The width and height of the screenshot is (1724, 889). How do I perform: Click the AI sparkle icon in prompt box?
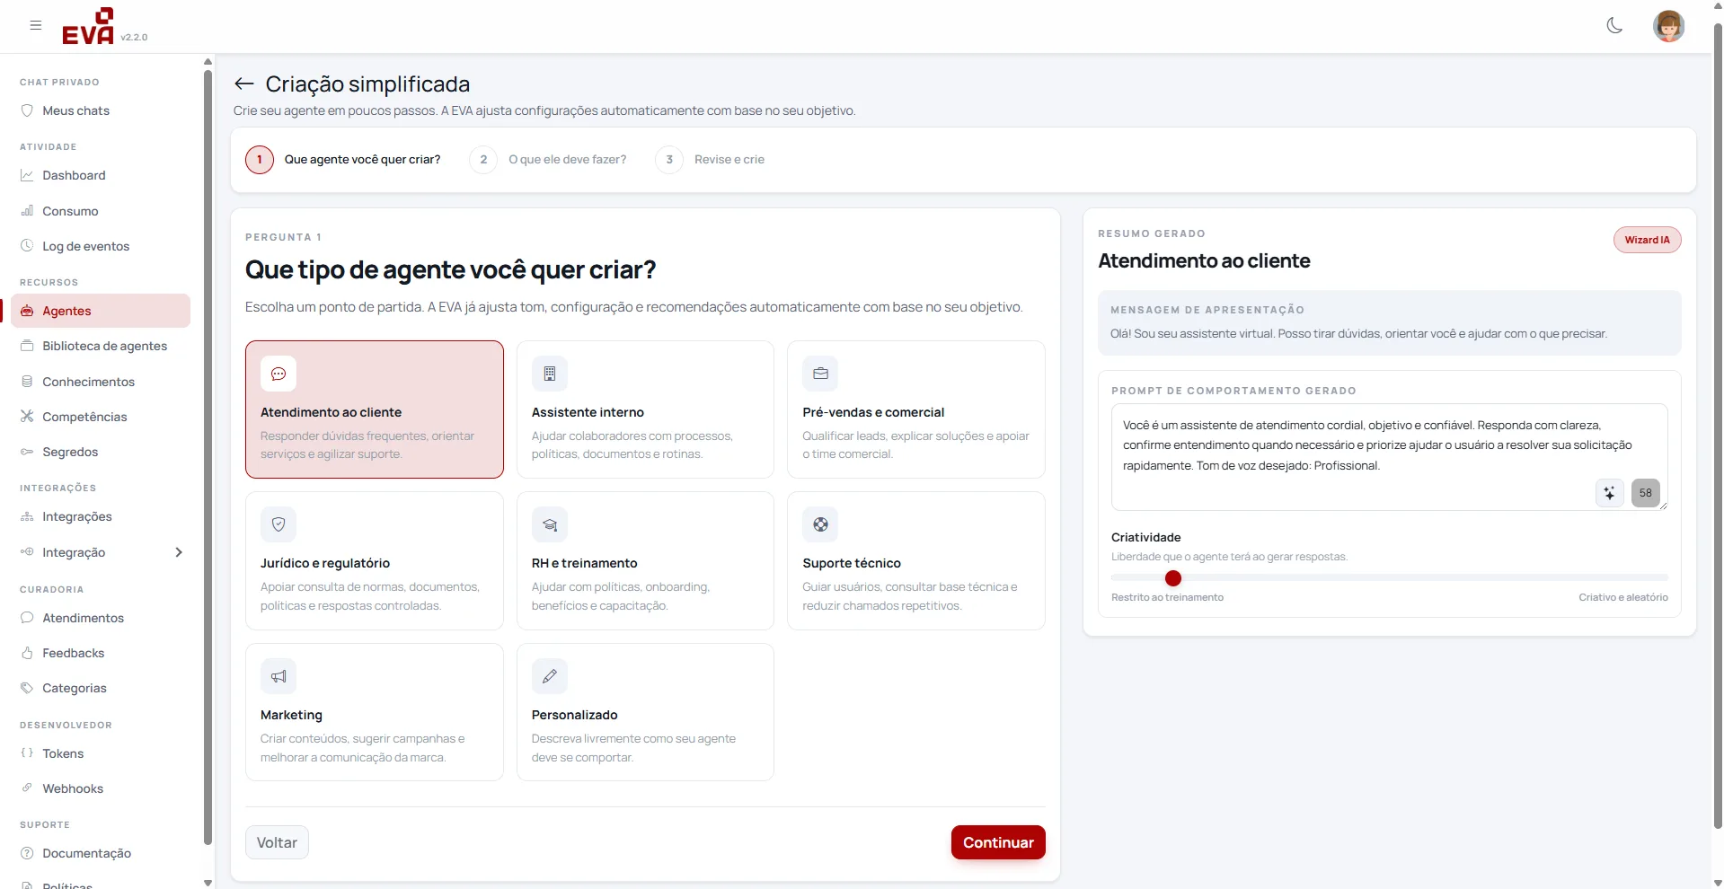[1609, 493]
